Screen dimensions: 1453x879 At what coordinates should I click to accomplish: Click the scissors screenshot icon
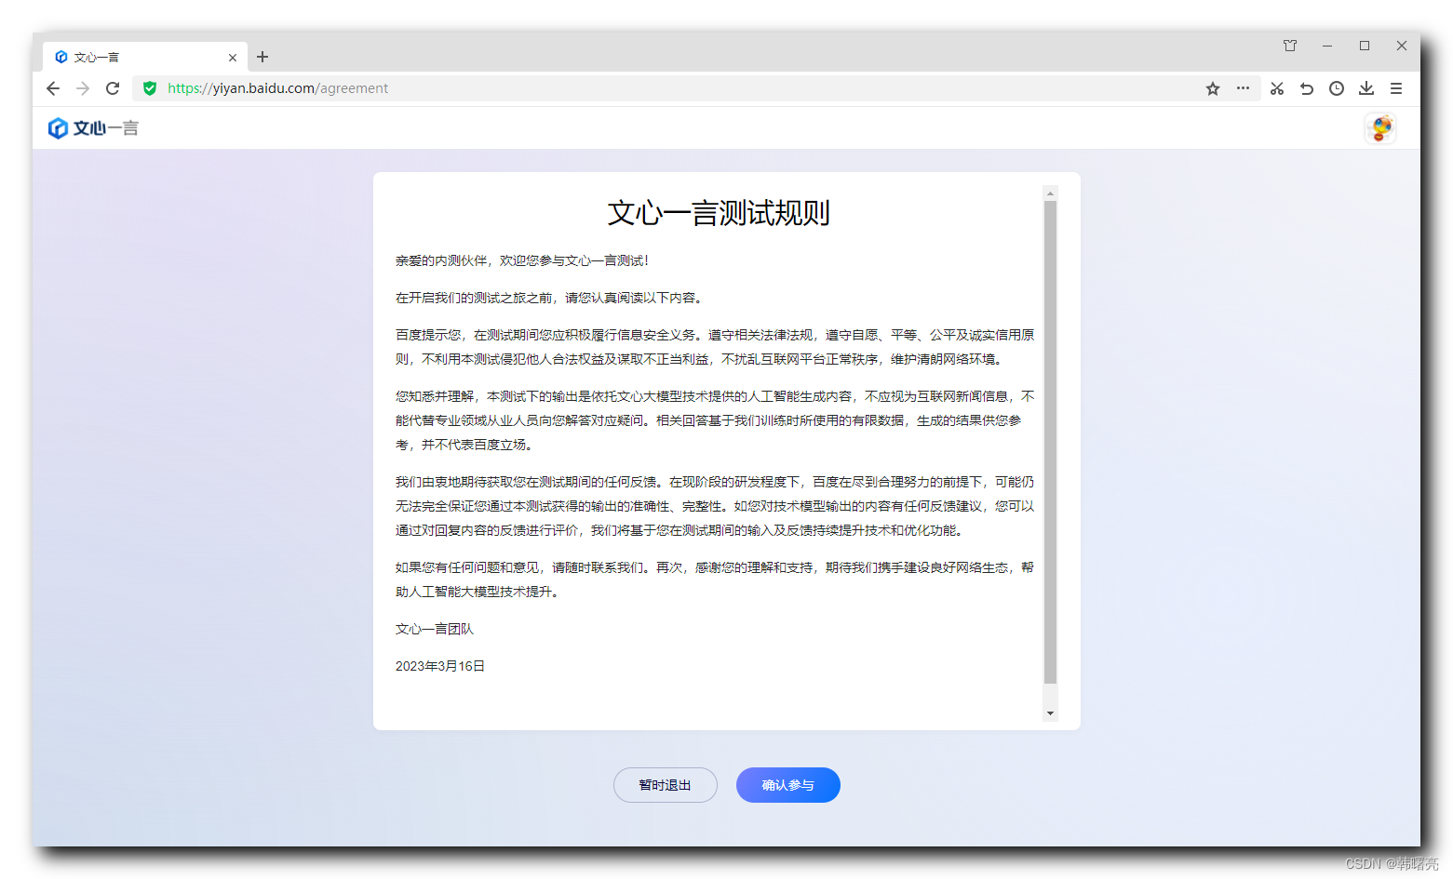click(1277, 88)
